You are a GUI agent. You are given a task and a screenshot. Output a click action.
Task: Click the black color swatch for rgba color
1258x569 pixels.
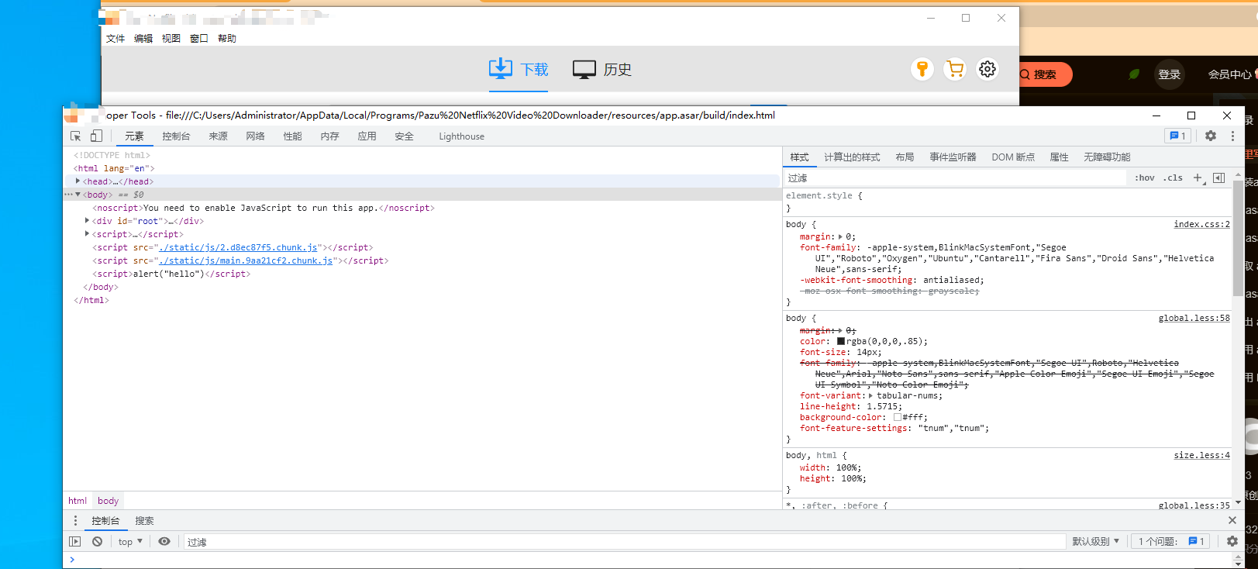[x=841, y=341]
